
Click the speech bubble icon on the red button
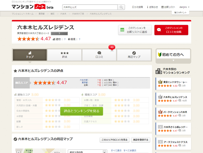tap(159, 30)
